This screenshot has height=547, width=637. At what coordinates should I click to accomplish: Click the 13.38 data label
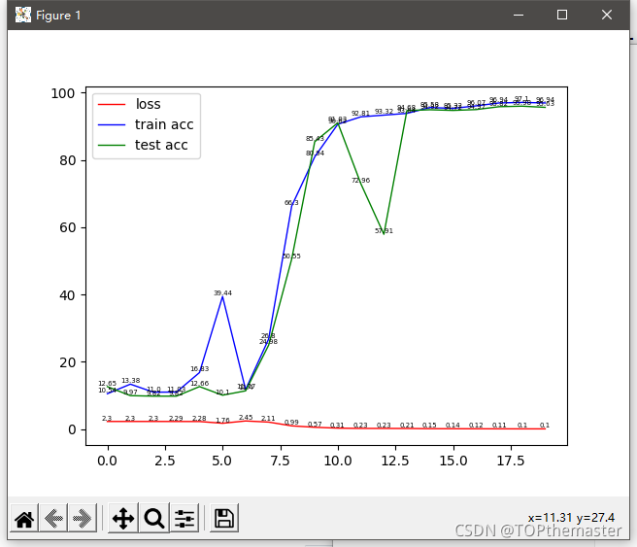(131, 381)
